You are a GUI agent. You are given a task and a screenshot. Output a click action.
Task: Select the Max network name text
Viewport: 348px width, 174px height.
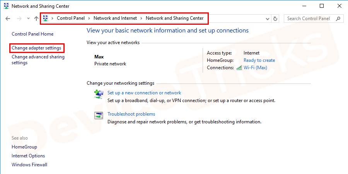pyautogui.click(x=99, y=57)
